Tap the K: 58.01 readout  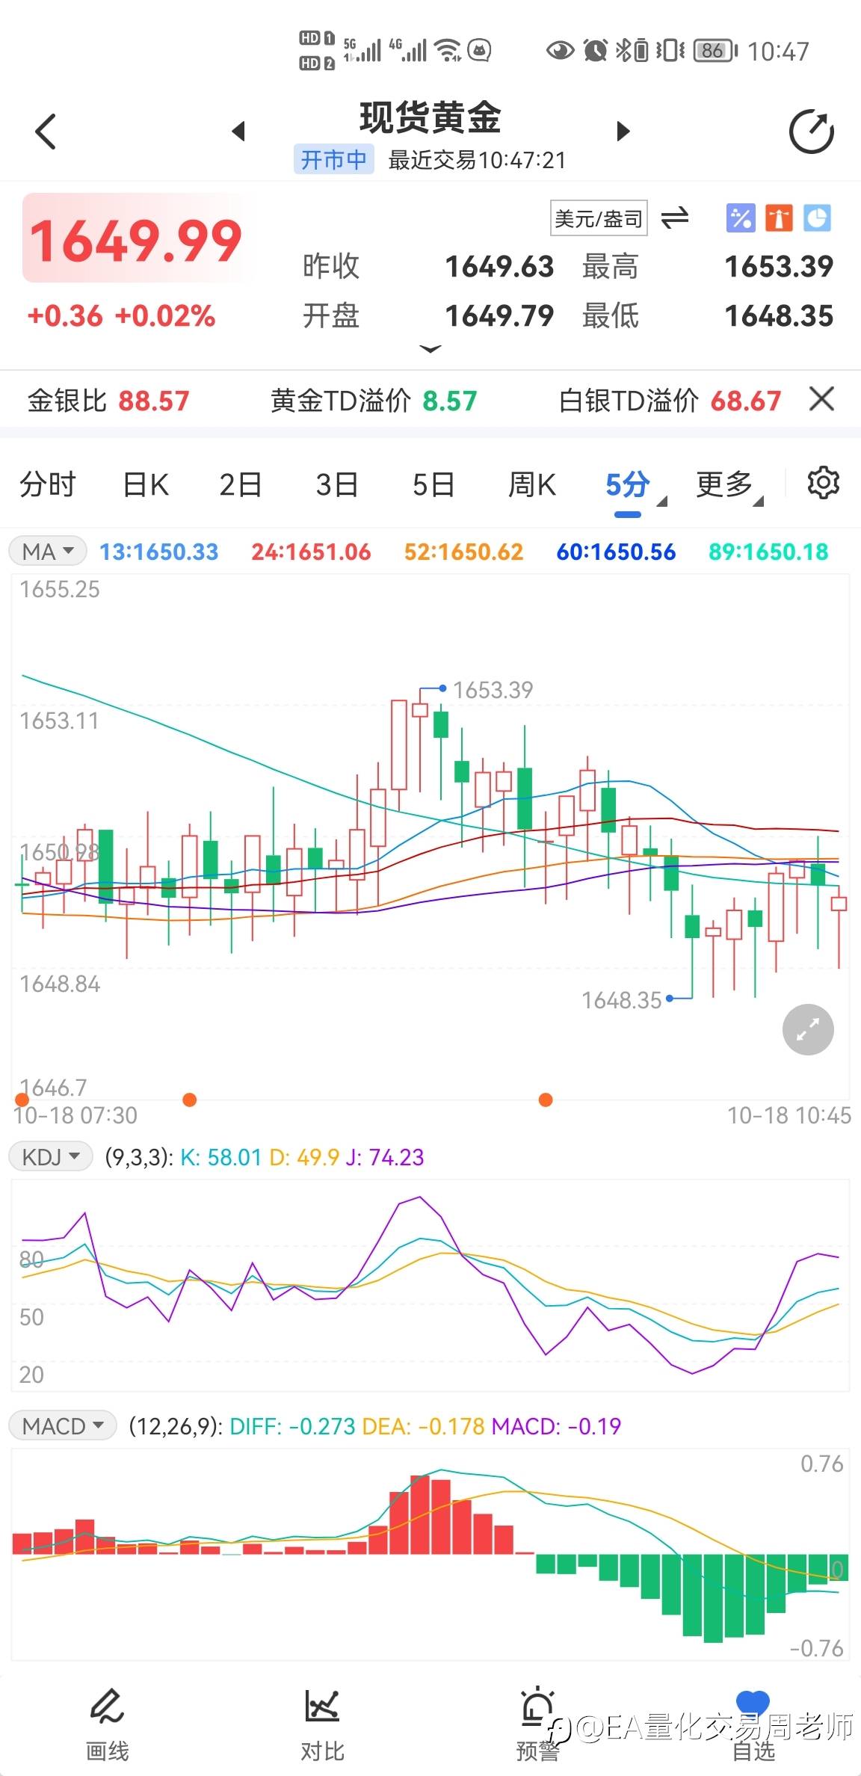221,1157
